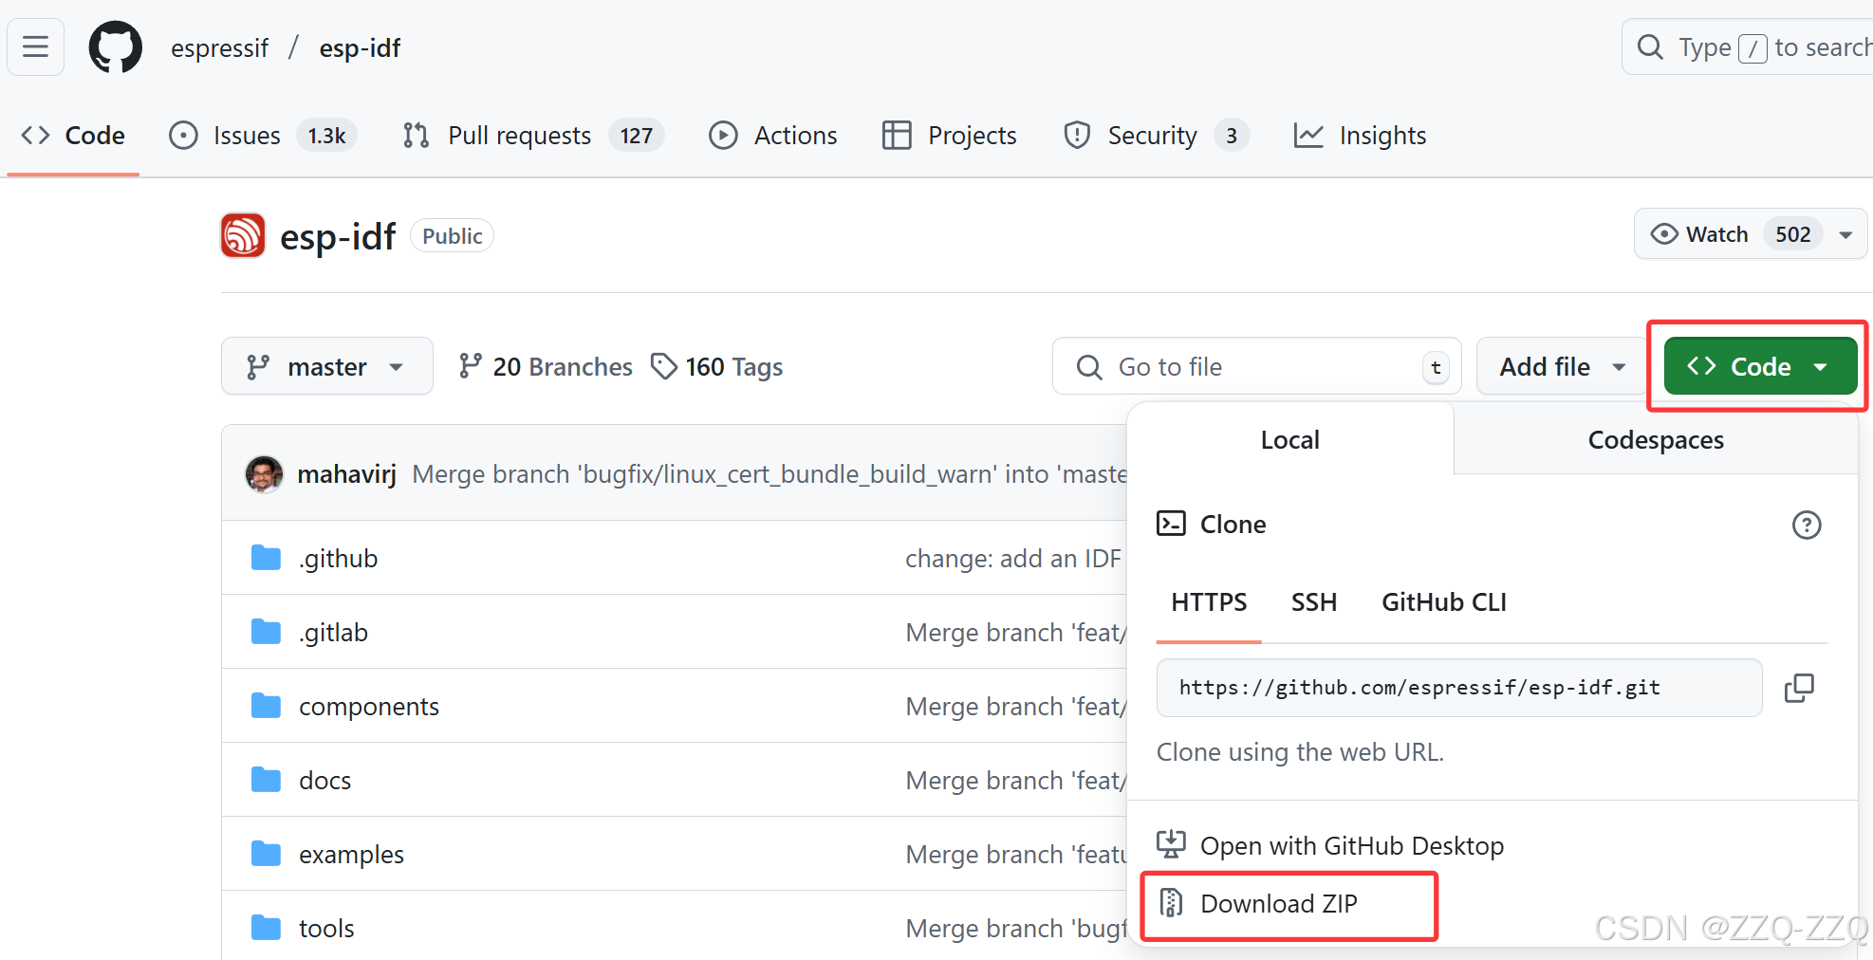Open the Watch options dropdown arrow
1873x960 pixels.
coord(1845,234)
